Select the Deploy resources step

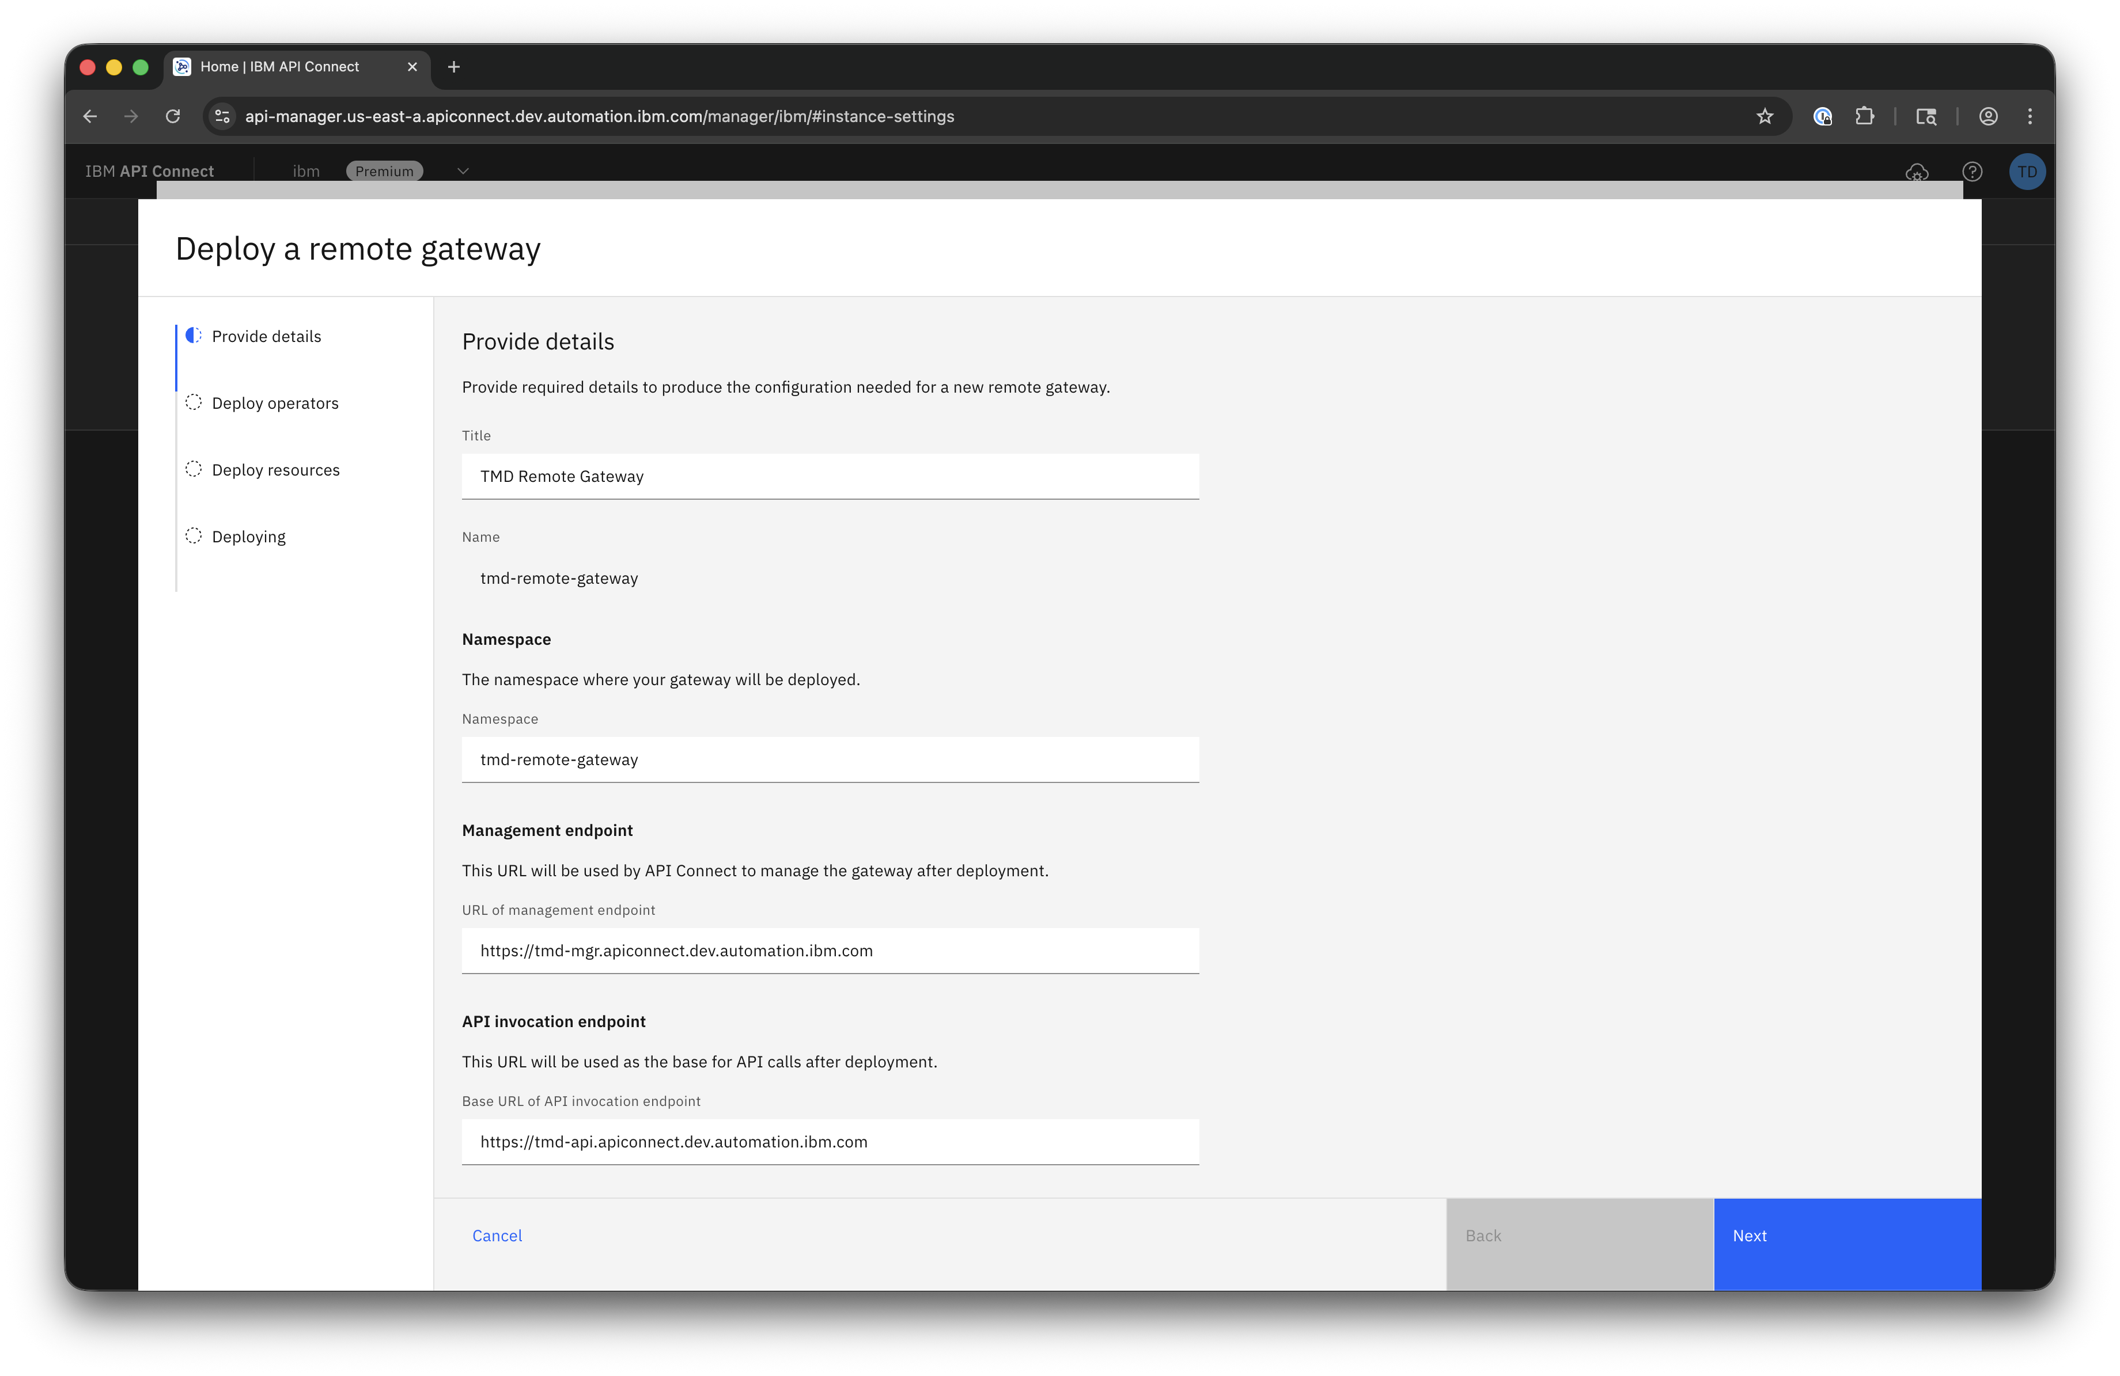click(275, 470)
